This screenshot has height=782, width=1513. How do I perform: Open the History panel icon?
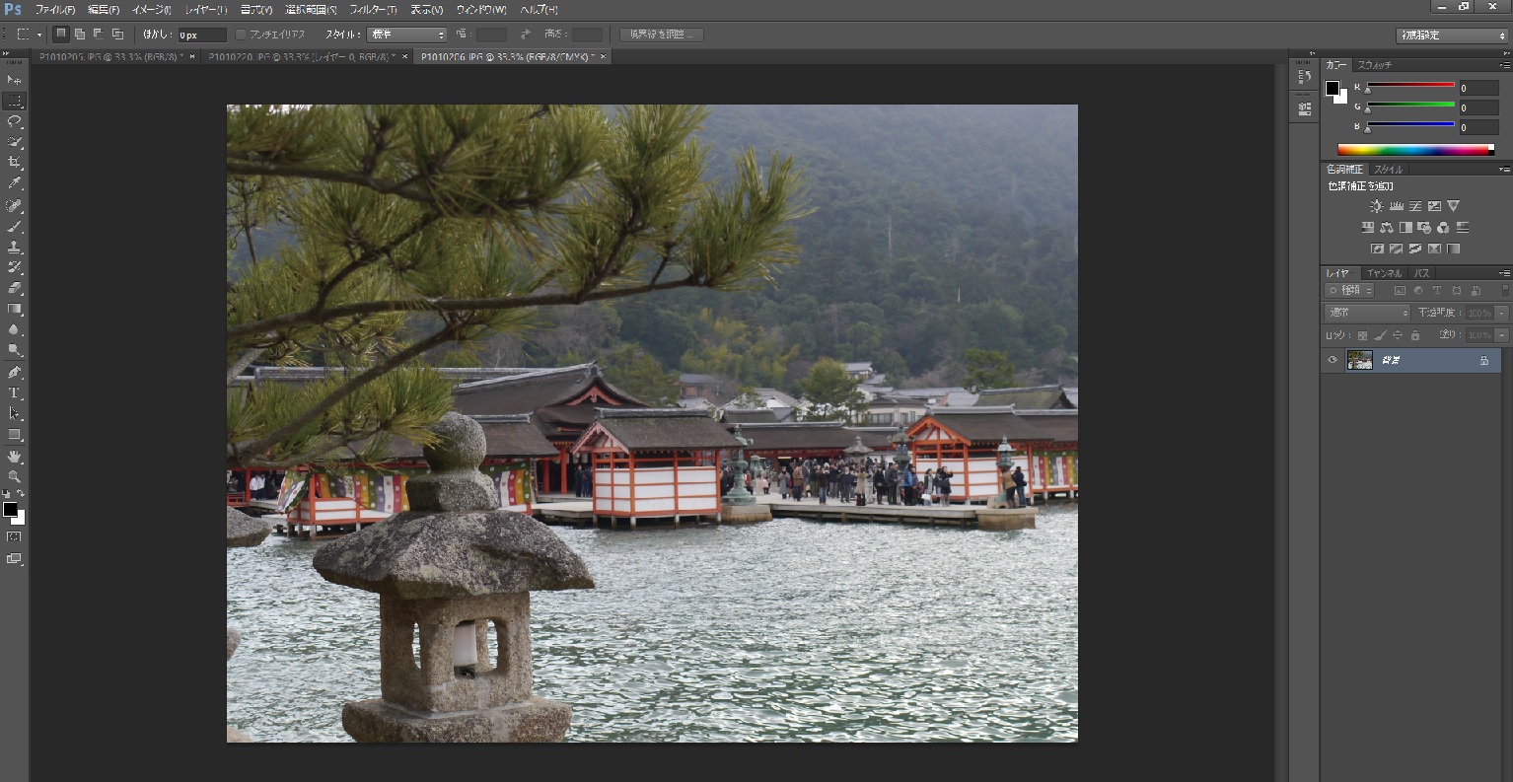1304,77
